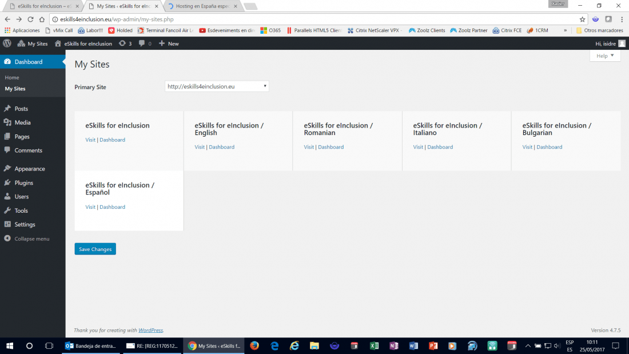
Task: Open the Primary Site dropdown
Action: [217, 86]
